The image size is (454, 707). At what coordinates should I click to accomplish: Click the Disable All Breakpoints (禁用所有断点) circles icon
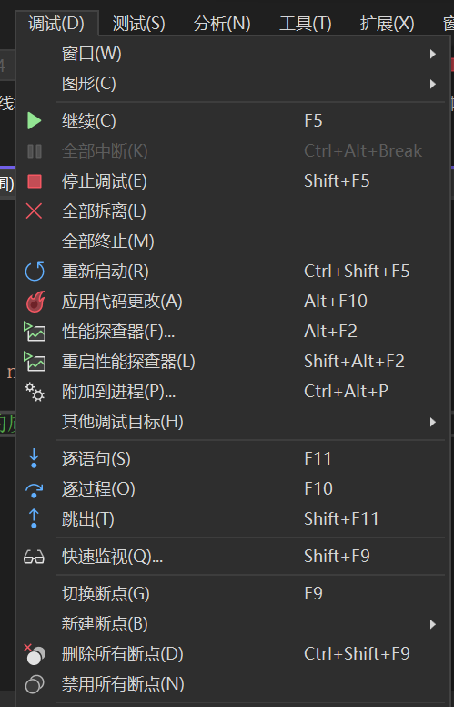(x=35, y=684)
